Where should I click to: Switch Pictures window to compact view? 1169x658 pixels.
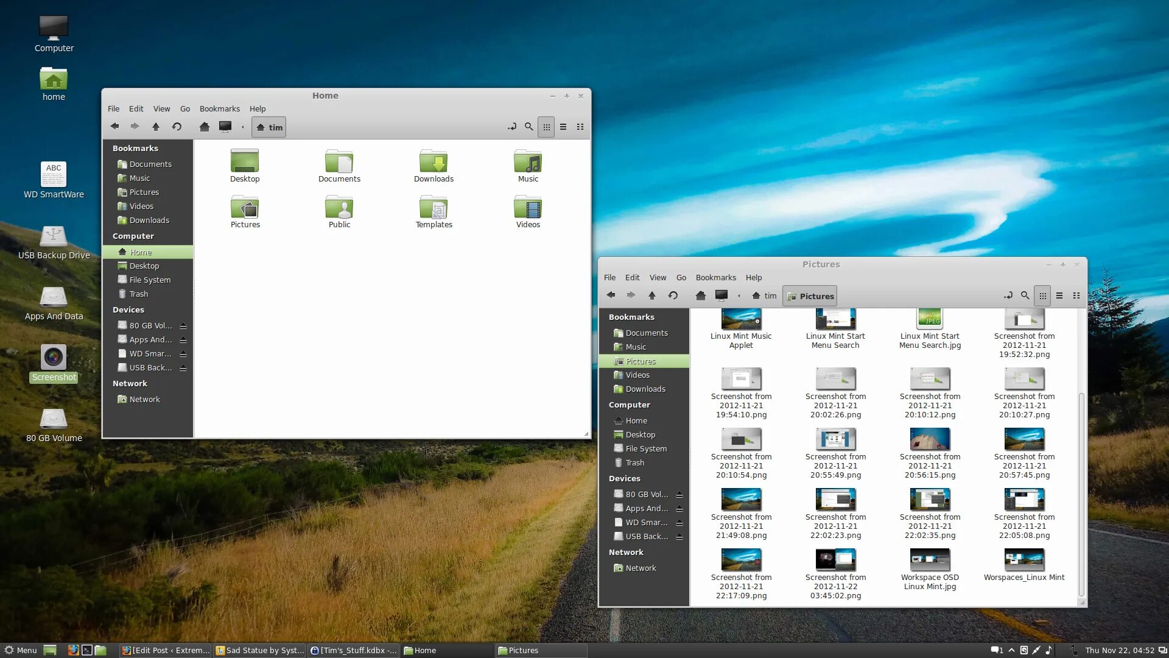click(1076, 295)
